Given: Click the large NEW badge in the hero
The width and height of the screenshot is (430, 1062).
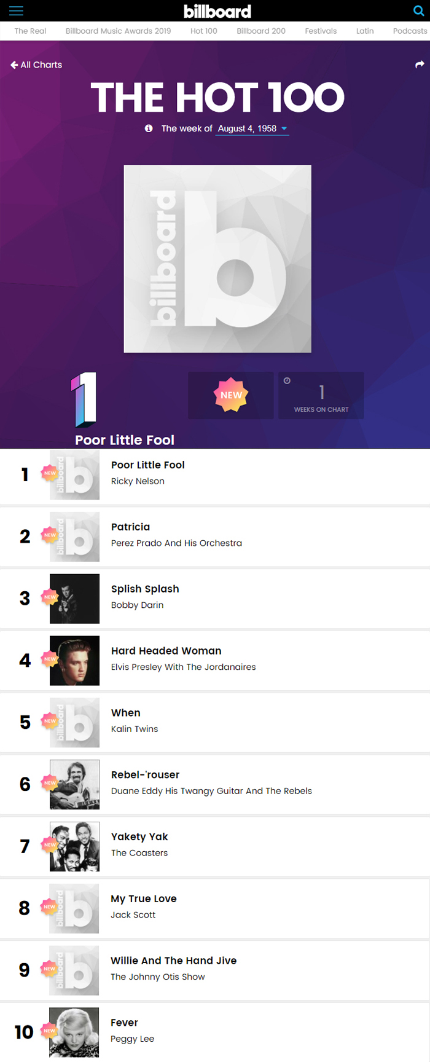Looking at the screenshot, I should tap(231, 395).
